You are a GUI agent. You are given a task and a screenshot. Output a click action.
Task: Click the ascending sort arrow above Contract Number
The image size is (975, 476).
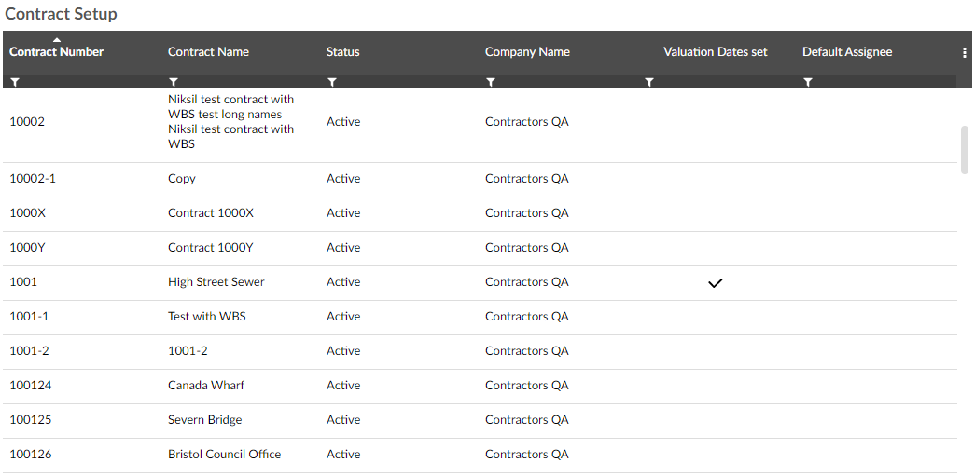[x=57, y=39]
